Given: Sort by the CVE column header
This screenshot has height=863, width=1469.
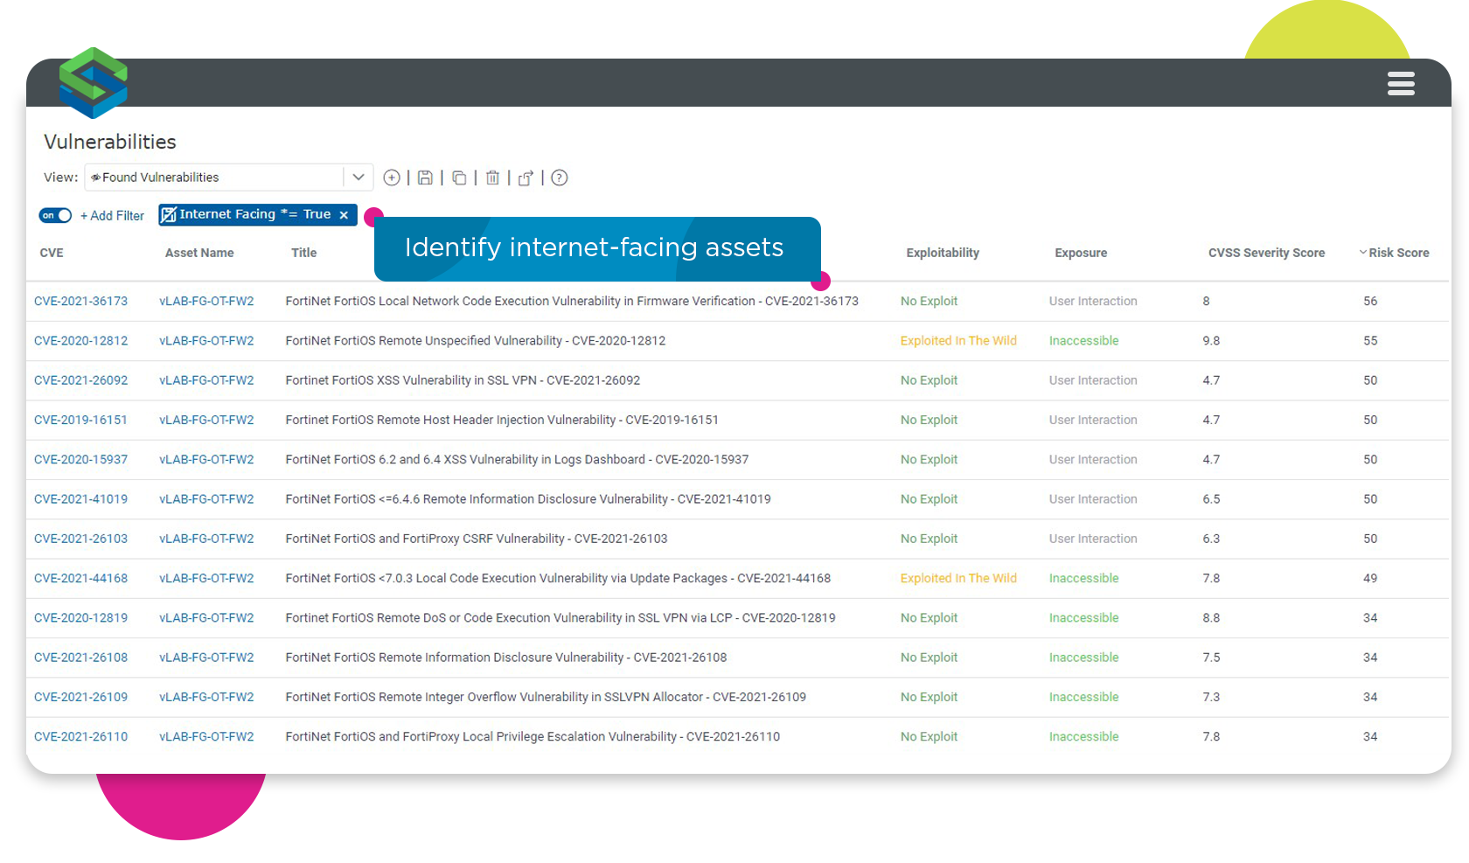Looking at the screenshot, I should [x=52, y=253].
